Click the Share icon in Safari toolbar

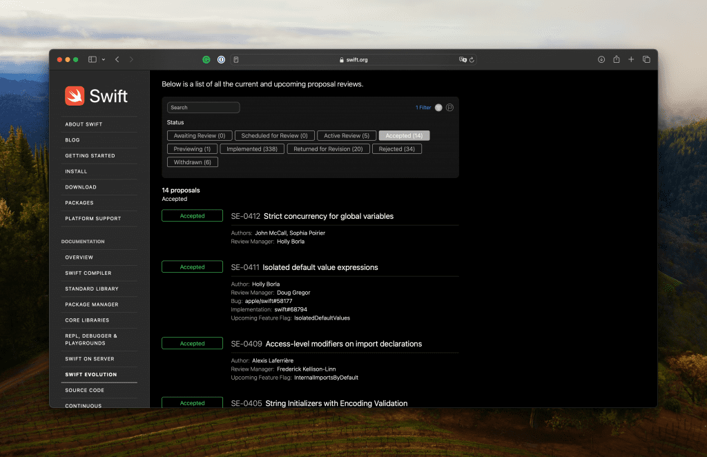617,60
